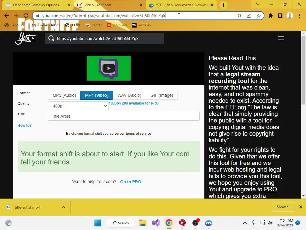Image resolution: width=306 pixels, height=230 pixels.
Task: Open the Windows Start menu
Action: point(98,223)
